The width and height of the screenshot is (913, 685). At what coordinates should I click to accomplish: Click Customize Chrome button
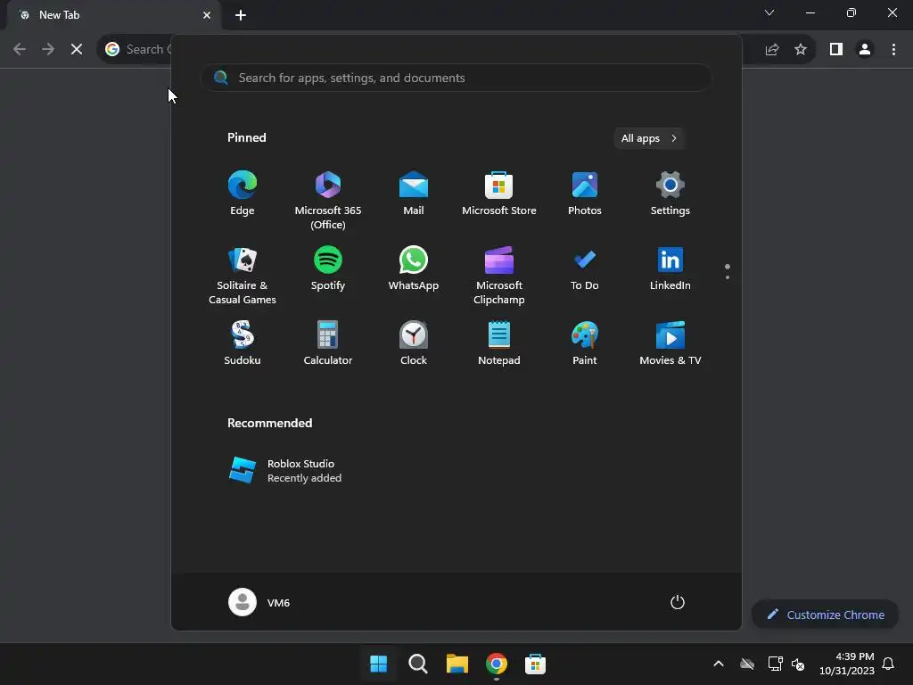pyautogui.click(x=825, y=615)
